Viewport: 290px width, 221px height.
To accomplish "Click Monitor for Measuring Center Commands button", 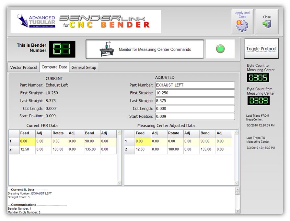I will (x=145, y=49).
